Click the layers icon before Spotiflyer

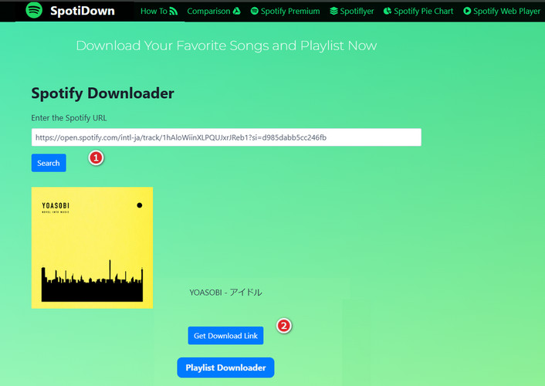[x=333, y=11]
